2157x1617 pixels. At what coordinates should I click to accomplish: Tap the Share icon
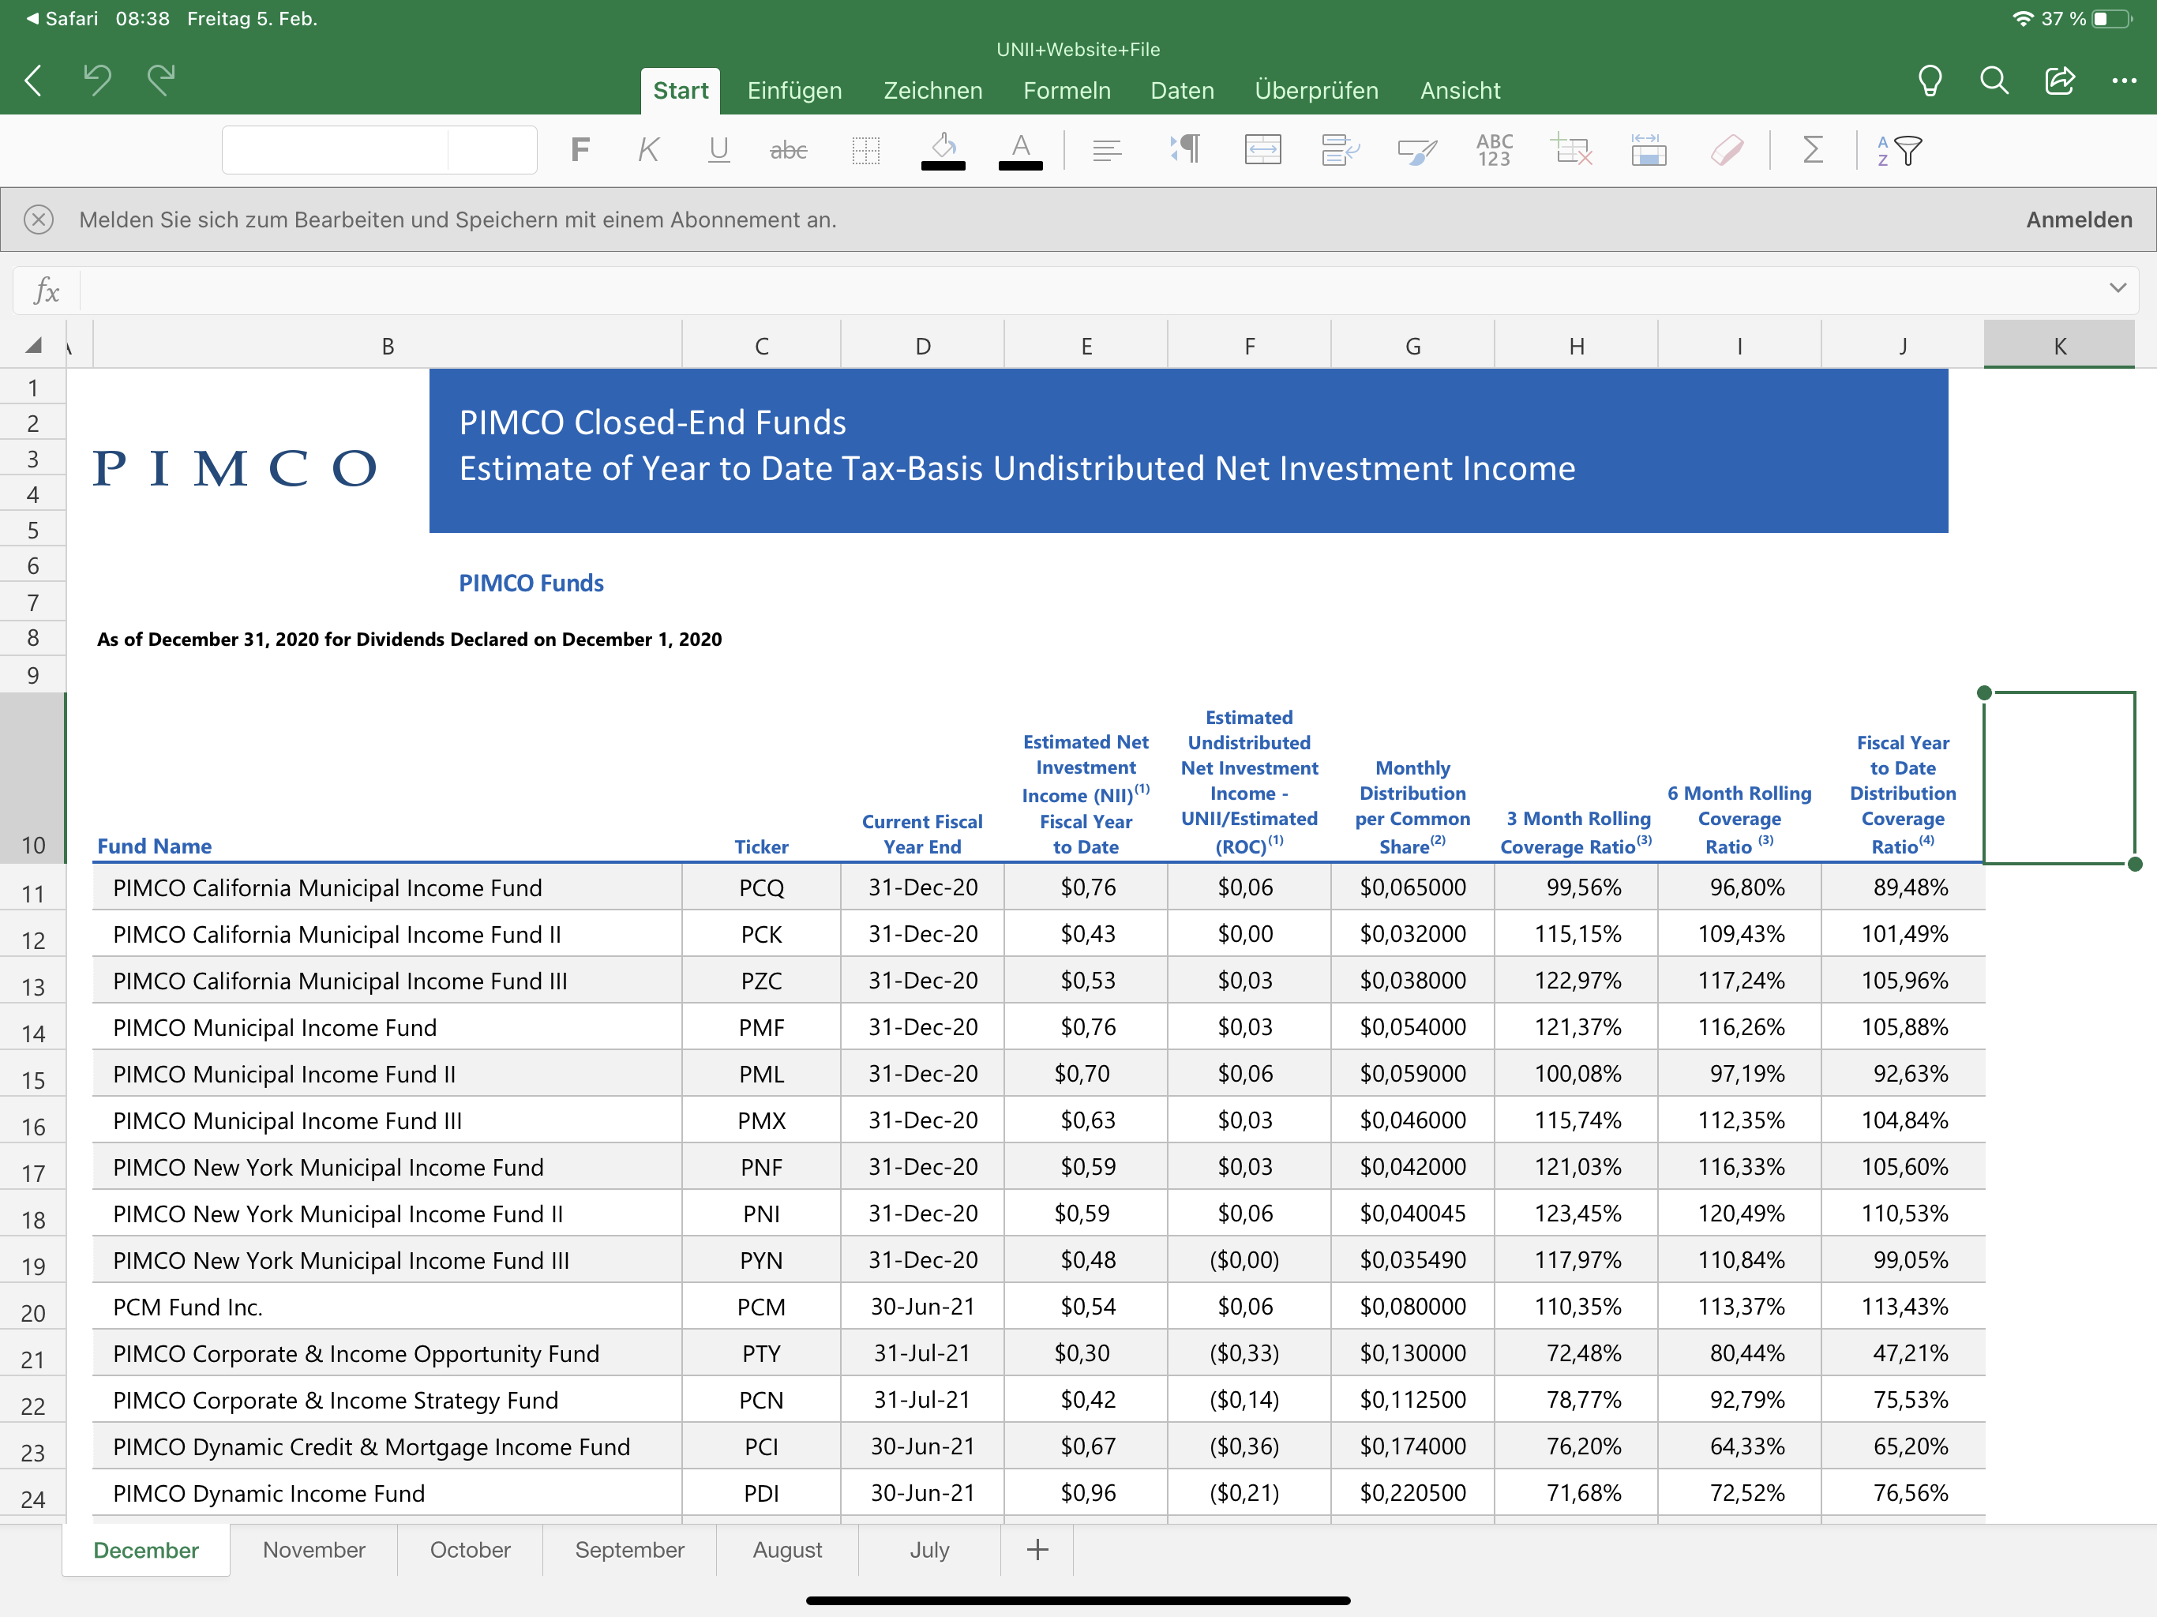(x=2059, y=81)
